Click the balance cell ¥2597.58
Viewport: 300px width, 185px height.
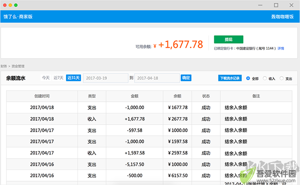[178, 153]
